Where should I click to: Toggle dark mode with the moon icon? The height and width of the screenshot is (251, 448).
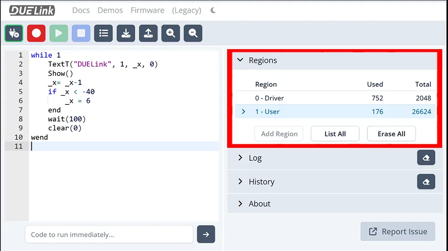pos(213,10)
